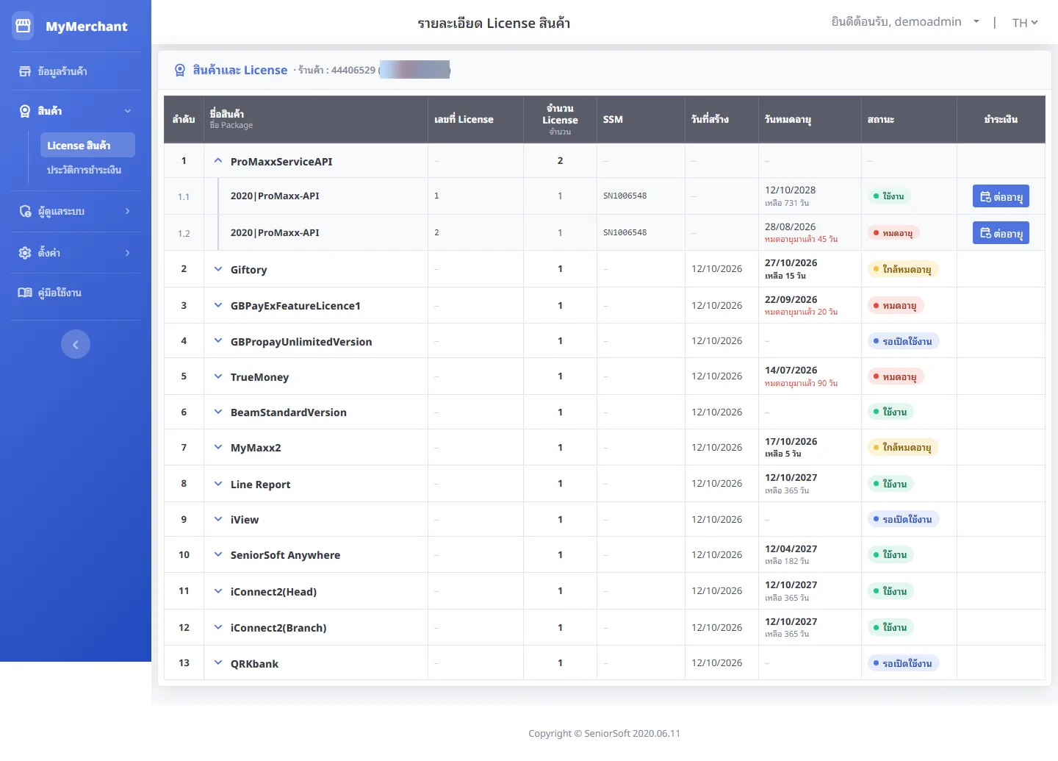Open the ประวัติการชำระเงิน submenu item
This screenshot has width=1058, height=761.
click(x=84, y=170)
